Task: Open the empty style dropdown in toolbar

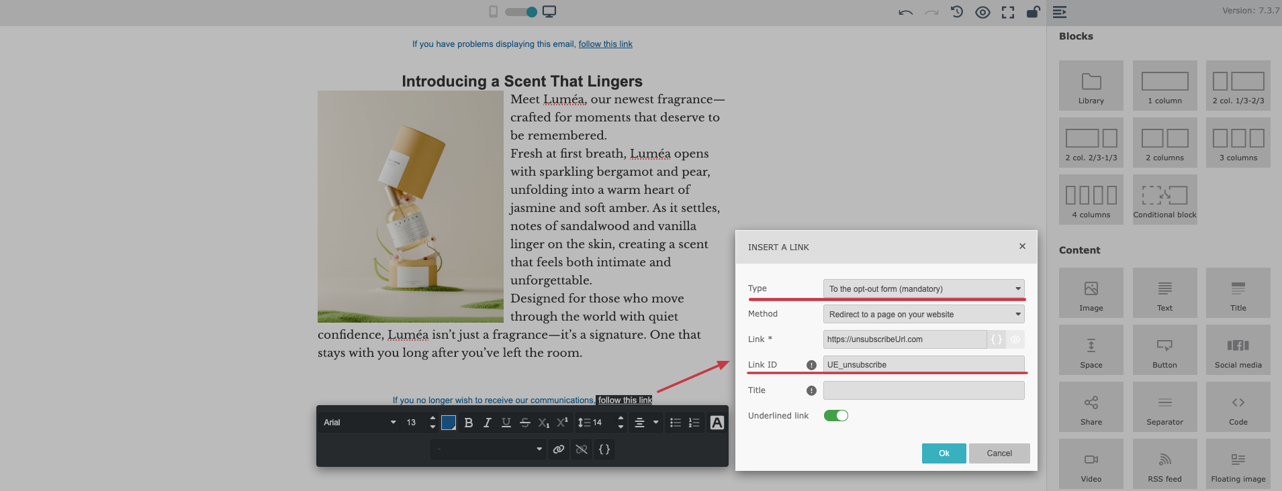Action: click(x=488, y=449)
